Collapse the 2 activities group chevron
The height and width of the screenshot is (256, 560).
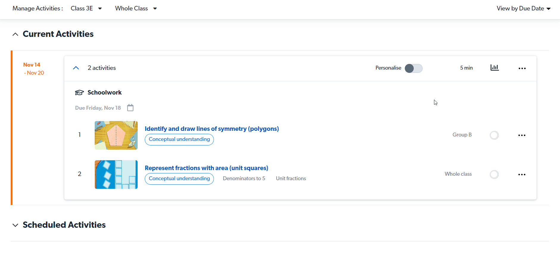click(76, 68)
